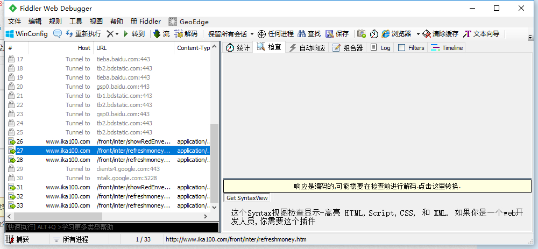Open the 工具 menu
The width and height of the screenshot is (538, 249).
[x=76, y=22]
